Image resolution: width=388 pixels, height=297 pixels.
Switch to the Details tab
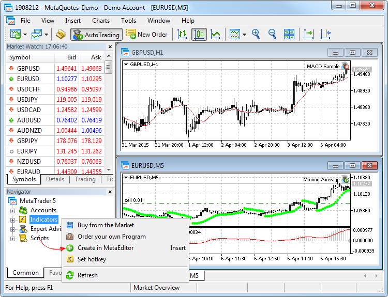point(55,179)
